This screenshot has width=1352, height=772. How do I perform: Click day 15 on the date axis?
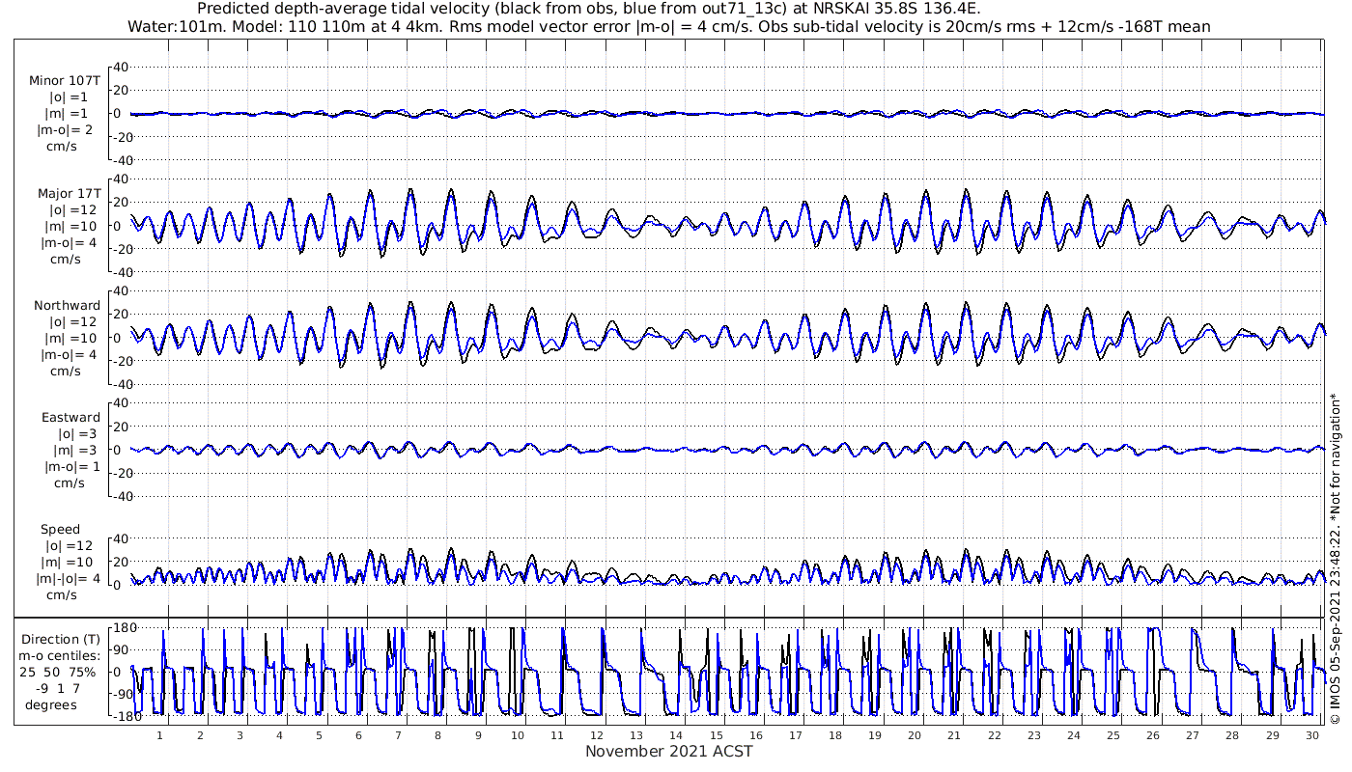(716, 735)
